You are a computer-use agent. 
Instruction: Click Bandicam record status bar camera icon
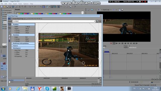pos(140,2)
